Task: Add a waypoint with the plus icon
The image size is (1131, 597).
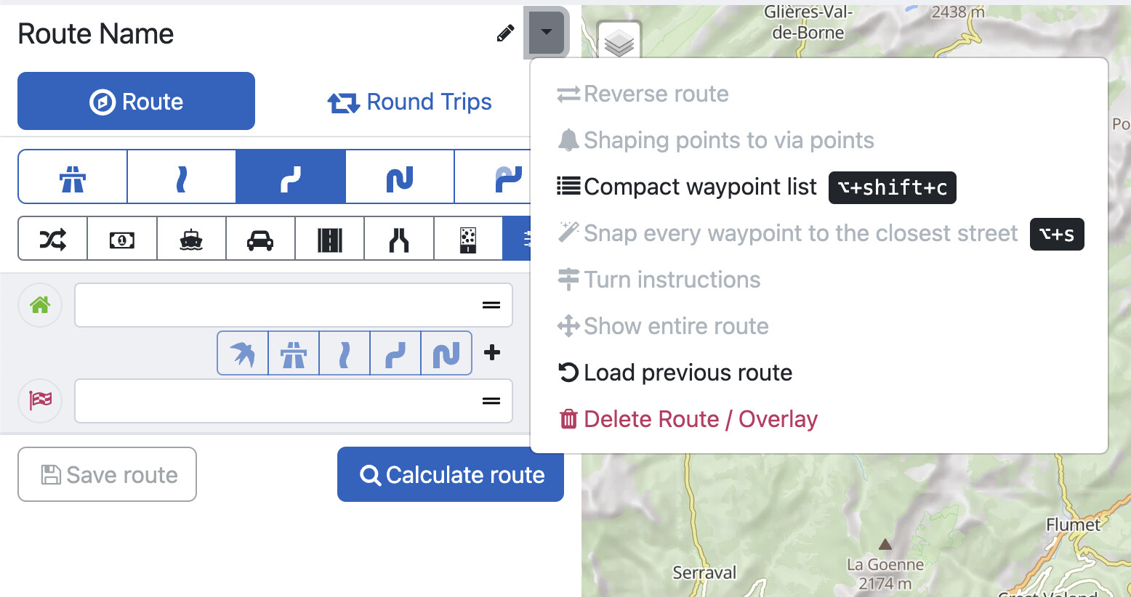Action: pos(492,353)
